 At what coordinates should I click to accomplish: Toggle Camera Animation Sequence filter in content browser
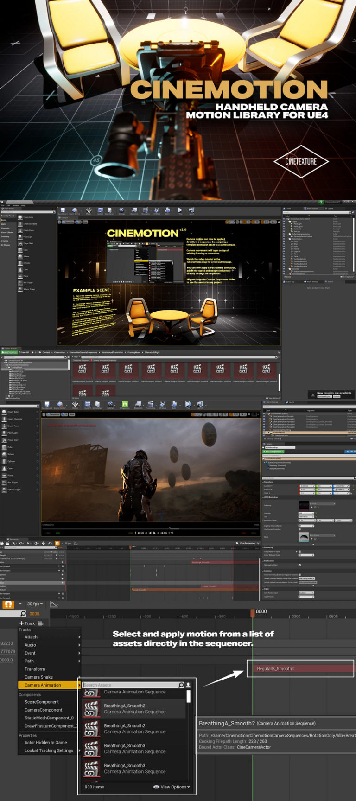pyautogui.click(x=104, y=360)
